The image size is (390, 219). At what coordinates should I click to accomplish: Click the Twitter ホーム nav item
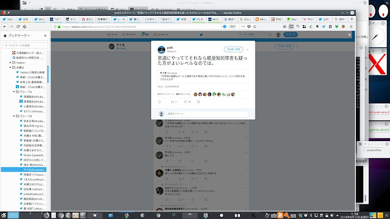(112, 35)
